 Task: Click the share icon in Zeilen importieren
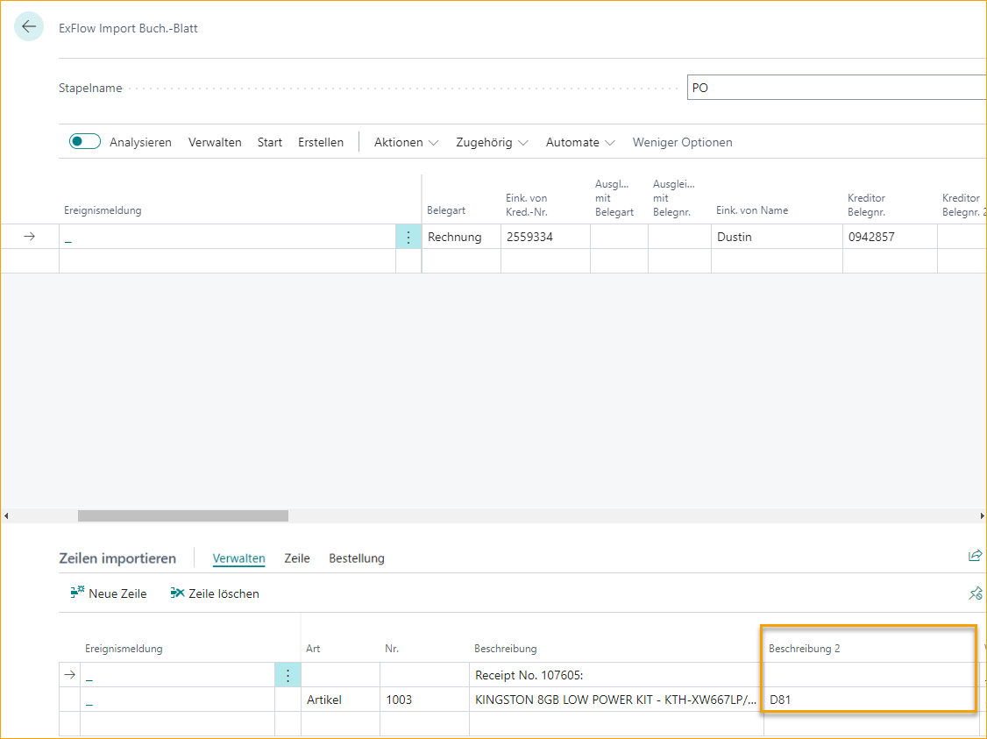pos(975,556)
